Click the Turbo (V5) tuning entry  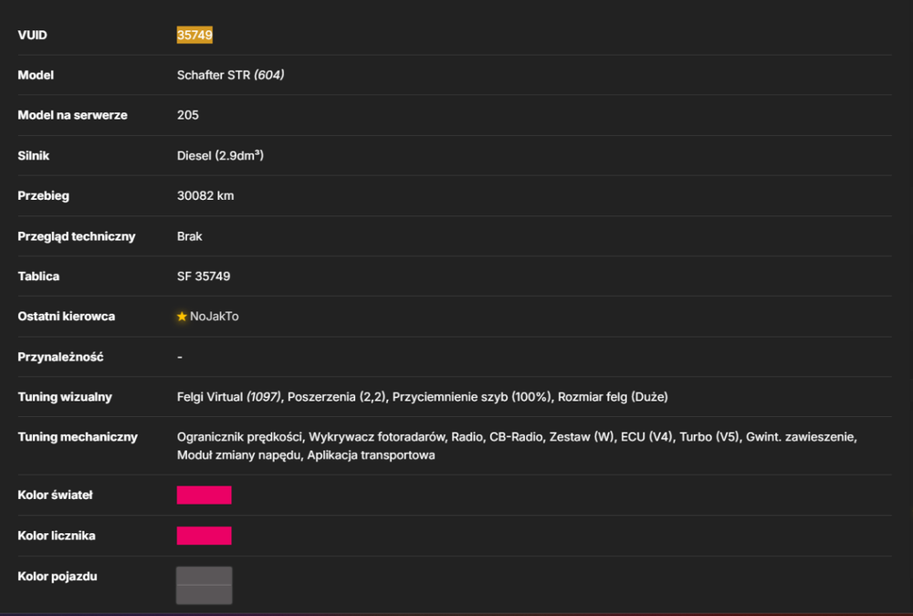tap(708, 437)
